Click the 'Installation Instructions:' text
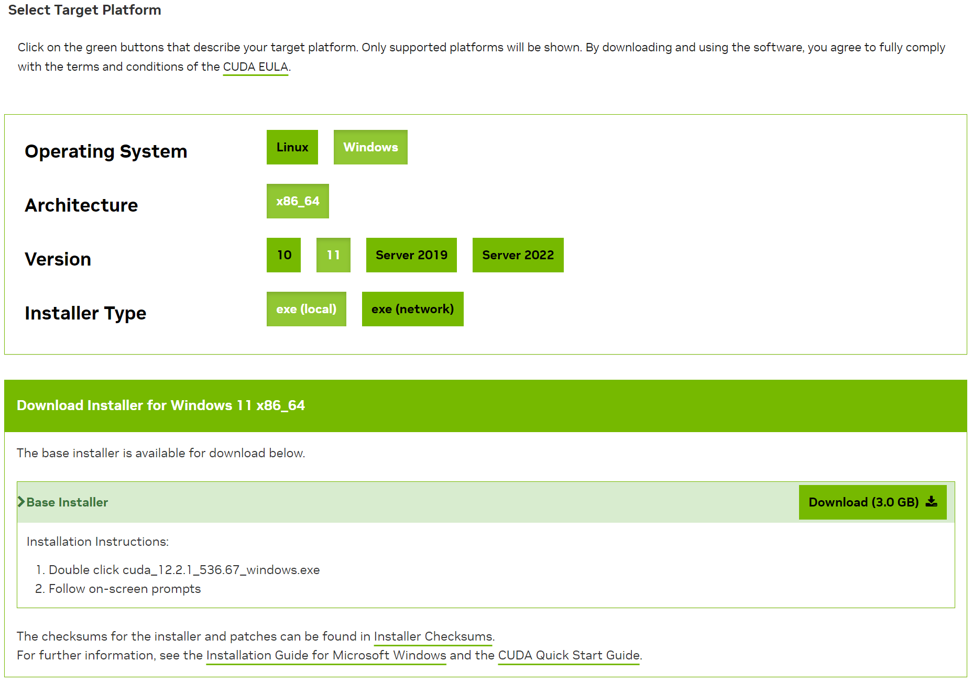This screenshot has height=683, width=973. coord(97,542)
